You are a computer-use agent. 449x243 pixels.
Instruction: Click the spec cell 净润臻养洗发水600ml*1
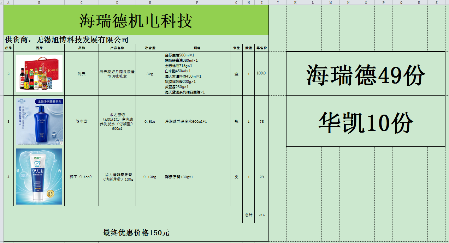click(197, 121)
